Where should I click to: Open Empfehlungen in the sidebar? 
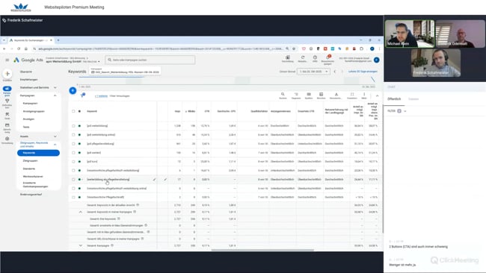[x=29, y=80]
